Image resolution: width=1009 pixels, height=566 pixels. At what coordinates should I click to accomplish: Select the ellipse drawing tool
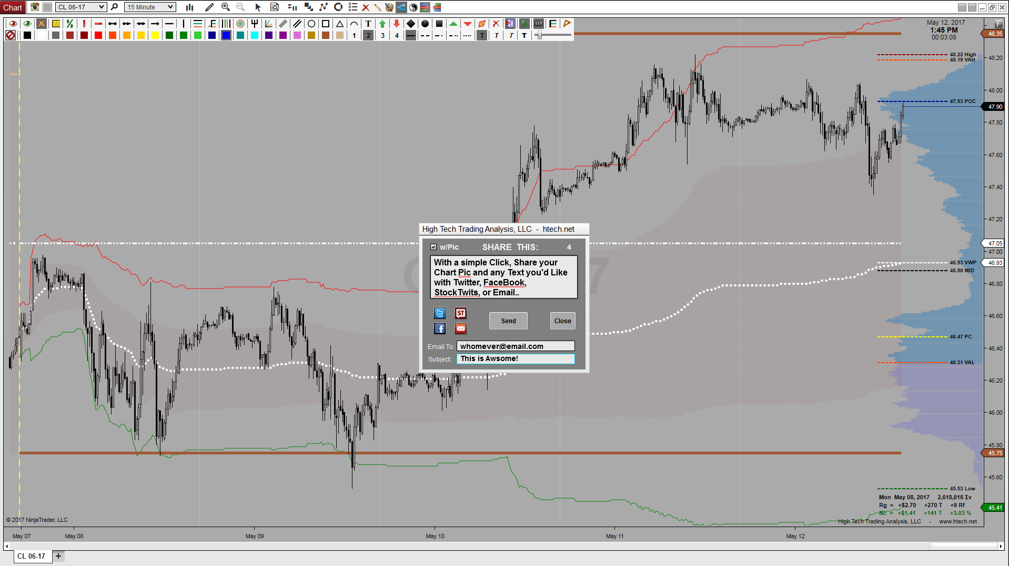(x=311, y=24)
